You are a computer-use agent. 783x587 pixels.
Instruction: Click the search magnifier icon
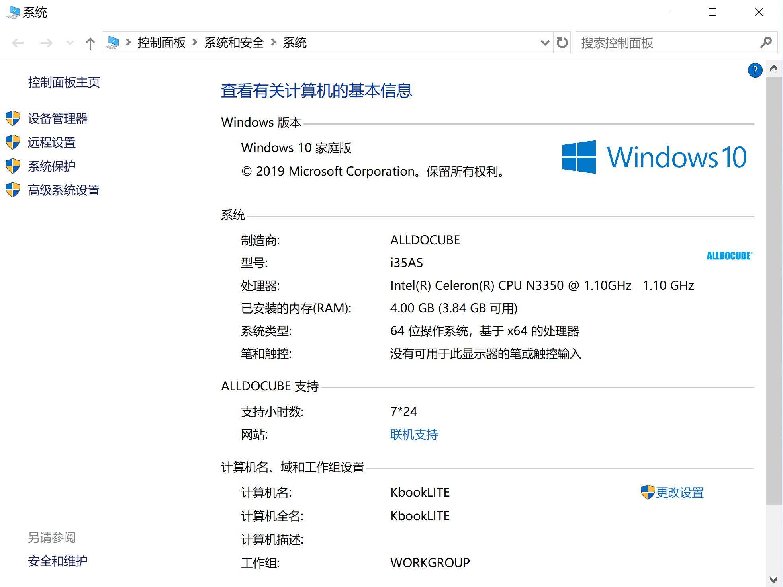point(765,43)
